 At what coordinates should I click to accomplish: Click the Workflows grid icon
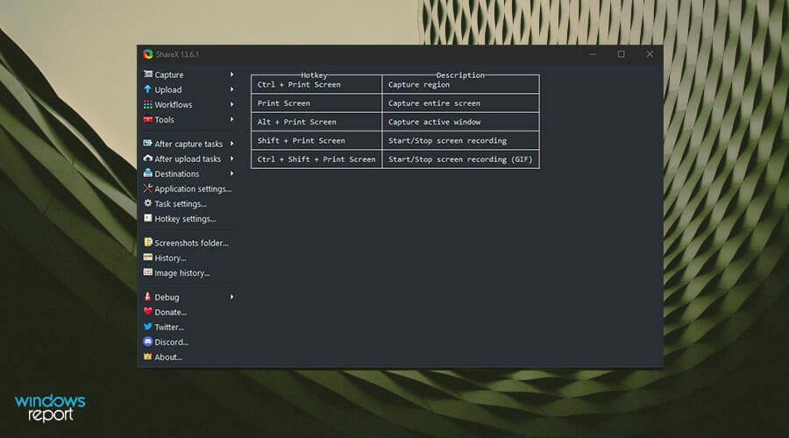[148, 104]
